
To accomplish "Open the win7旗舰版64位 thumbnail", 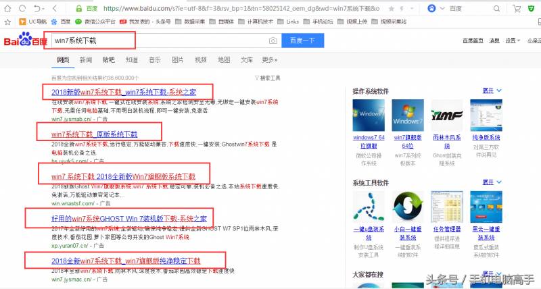I will click(x=408, y=115).
